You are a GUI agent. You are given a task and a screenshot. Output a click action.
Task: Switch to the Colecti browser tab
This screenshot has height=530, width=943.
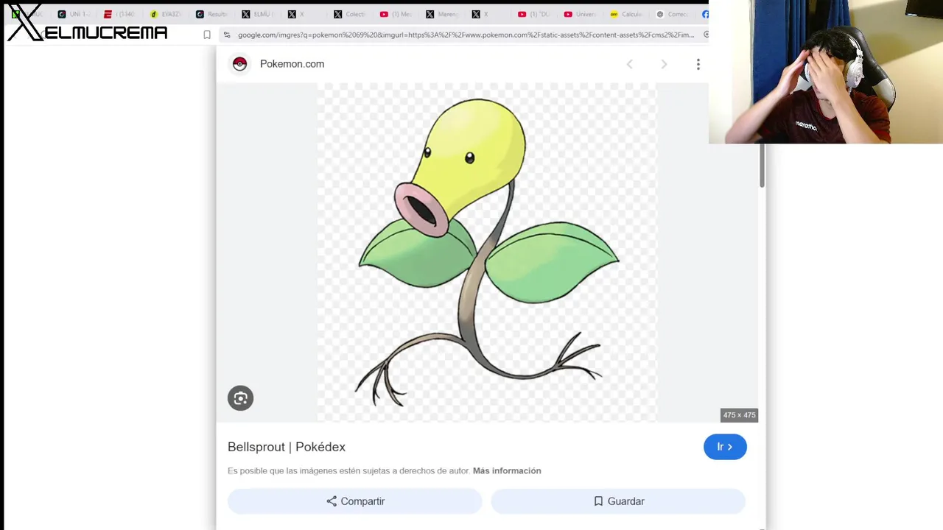pyautogui.click(x=351, y=14)
